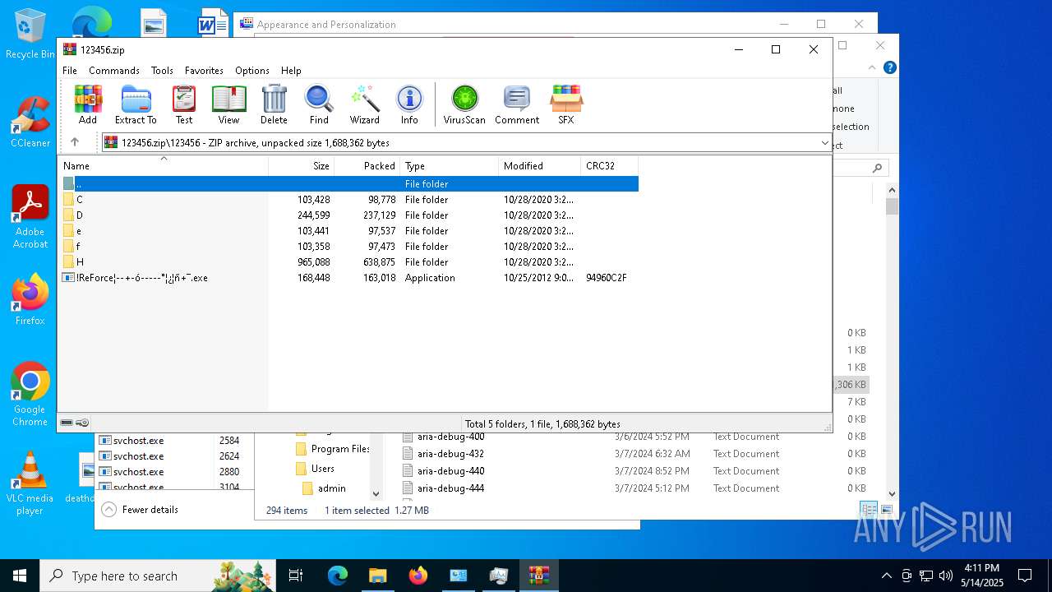Click the Explorer search magnifier icon
Image resolution: width=1052 pixels, height=592 pixels.
coord(877,168)
